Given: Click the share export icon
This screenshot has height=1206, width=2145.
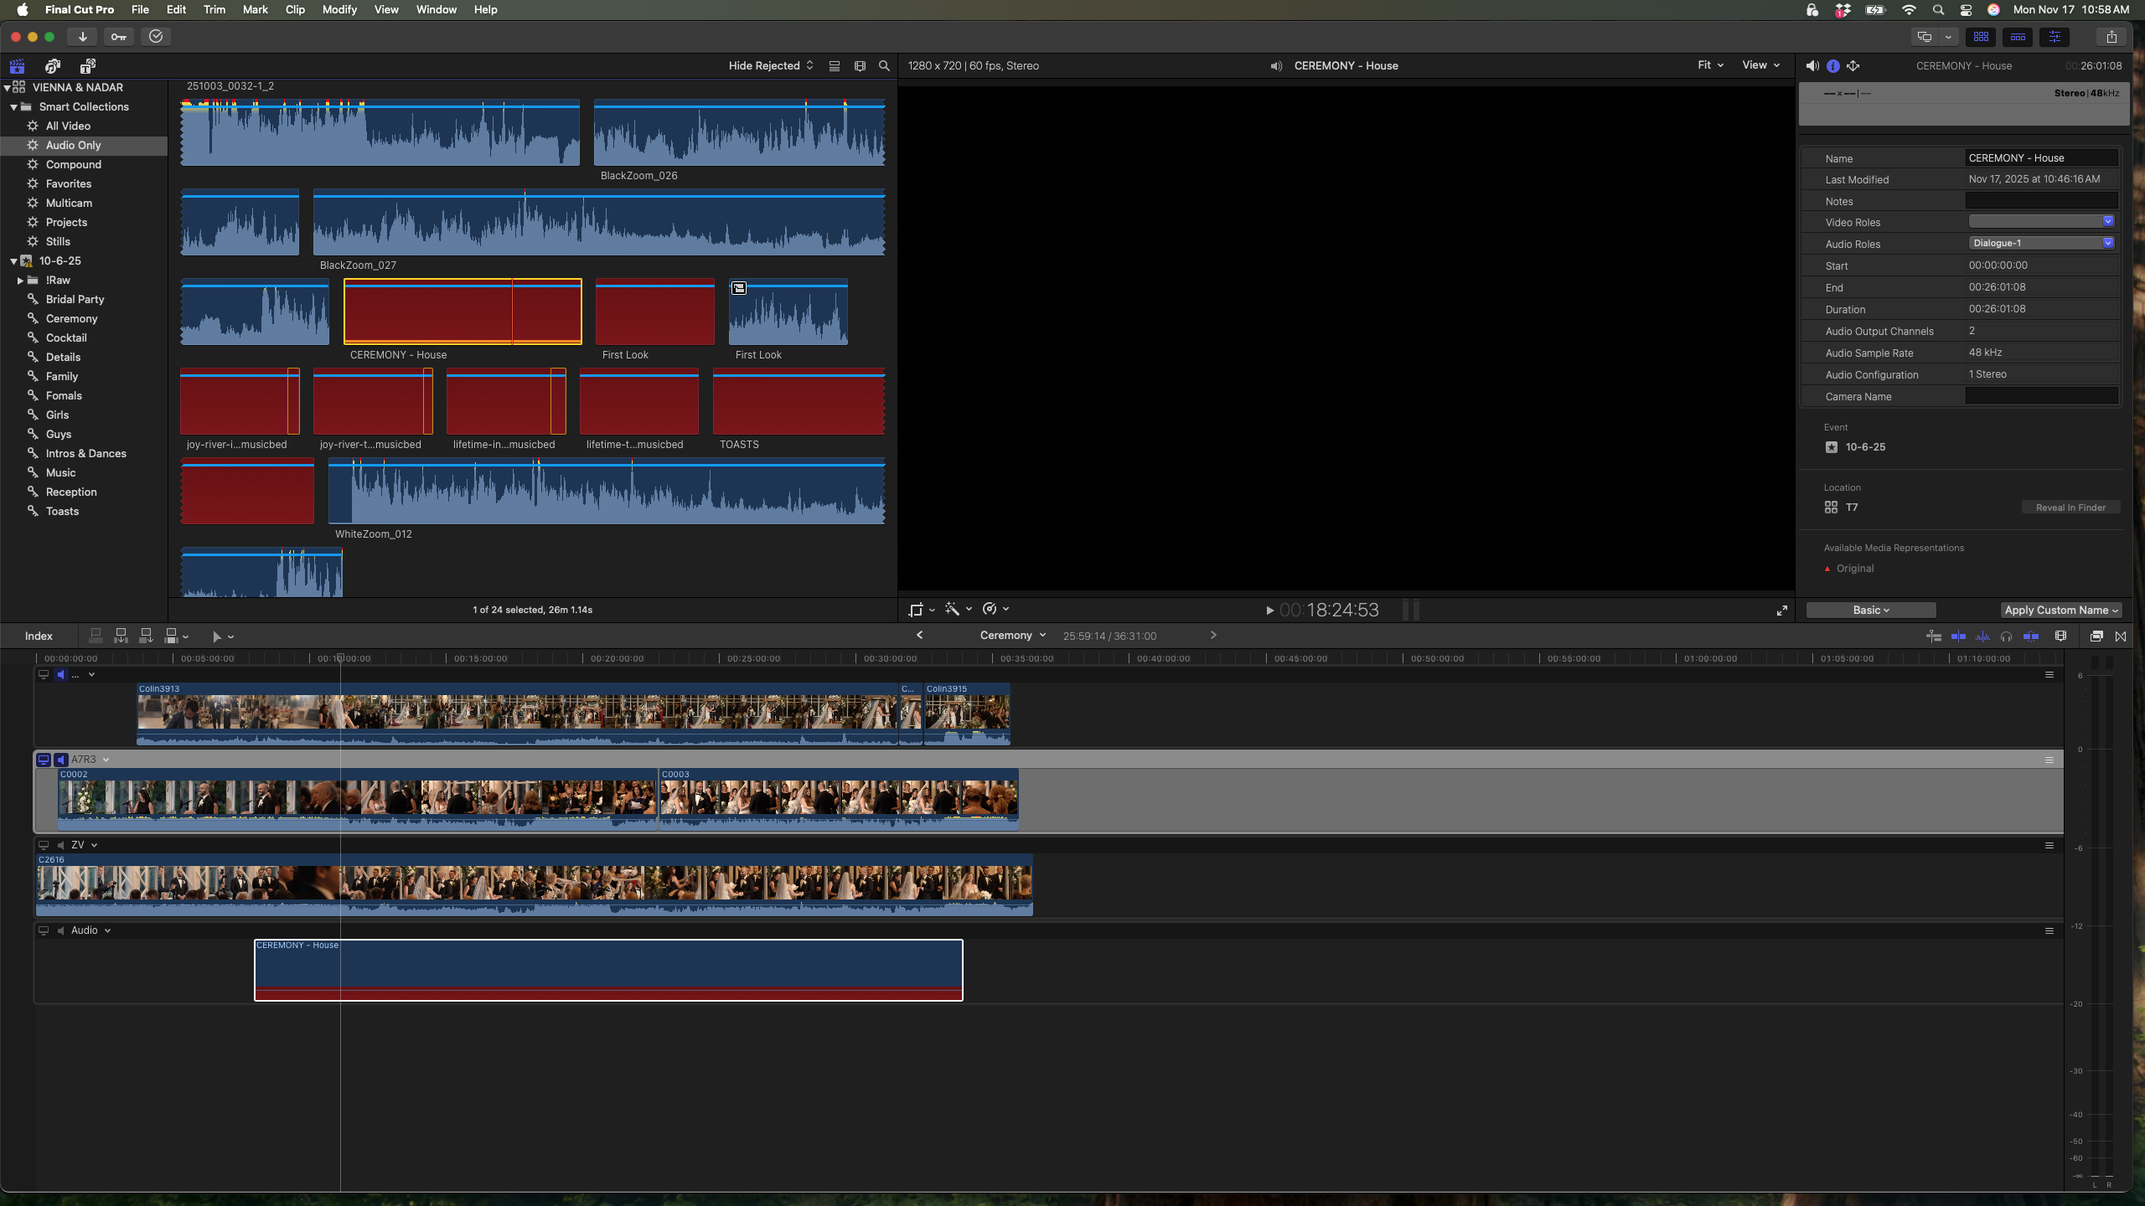Looking at the screenshot, I should (x=2111, y=37).
